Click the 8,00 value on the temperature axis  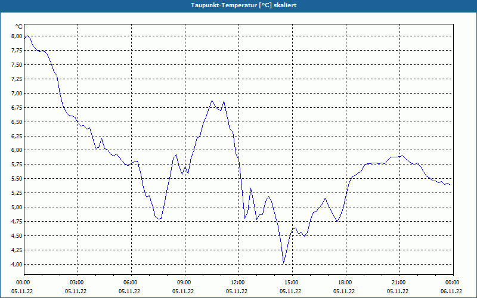pyautogui.click(x=17, y=36)
